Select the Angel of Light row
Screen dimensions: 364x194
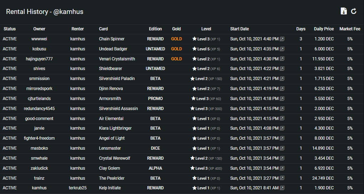(x=182, y=138)
